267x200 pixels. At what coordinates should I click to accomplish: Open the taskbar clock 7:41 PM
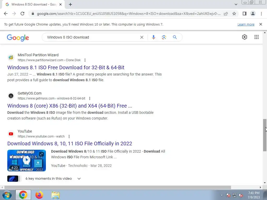click(254, 195)
